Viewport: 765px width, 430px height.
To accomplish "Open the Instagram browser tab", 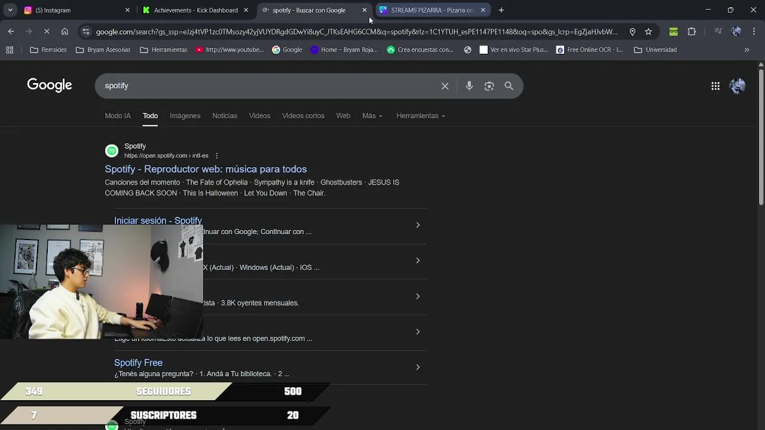I will pos(75,10).
